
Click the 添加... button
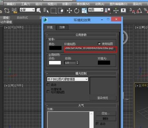(x=106, y=113)
